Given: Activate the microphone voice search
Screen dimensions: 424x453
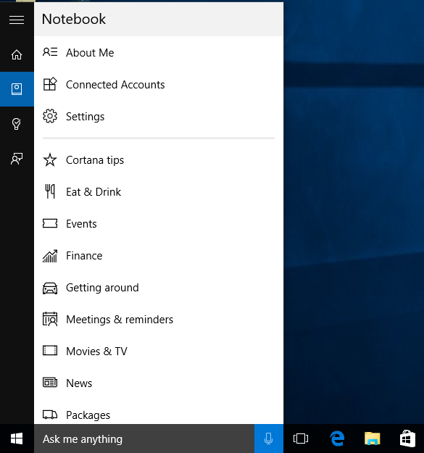Looking at the screenshot, I should point(269,439).
